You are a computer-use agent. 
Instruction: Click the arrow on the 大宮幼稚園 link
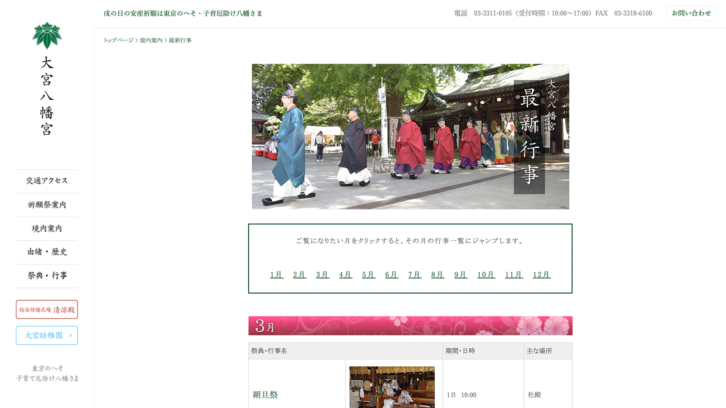point(71,335)
